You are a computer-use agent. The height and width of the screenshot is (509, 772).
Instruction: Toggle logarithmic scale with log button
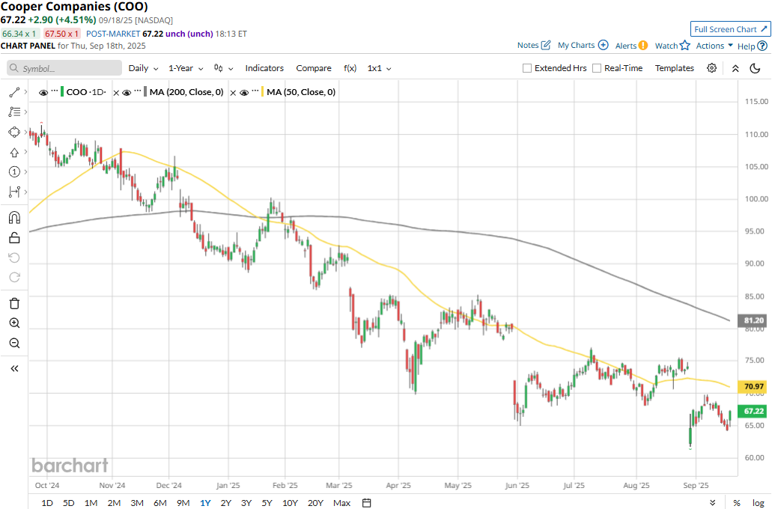coord(759,502)
